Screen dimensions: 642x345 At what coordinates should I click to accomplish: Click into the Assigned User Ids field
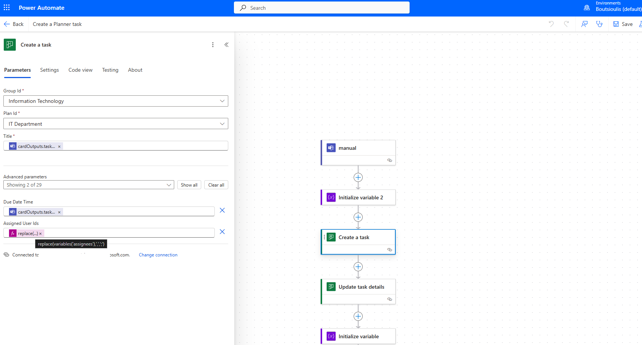(109, 233)
